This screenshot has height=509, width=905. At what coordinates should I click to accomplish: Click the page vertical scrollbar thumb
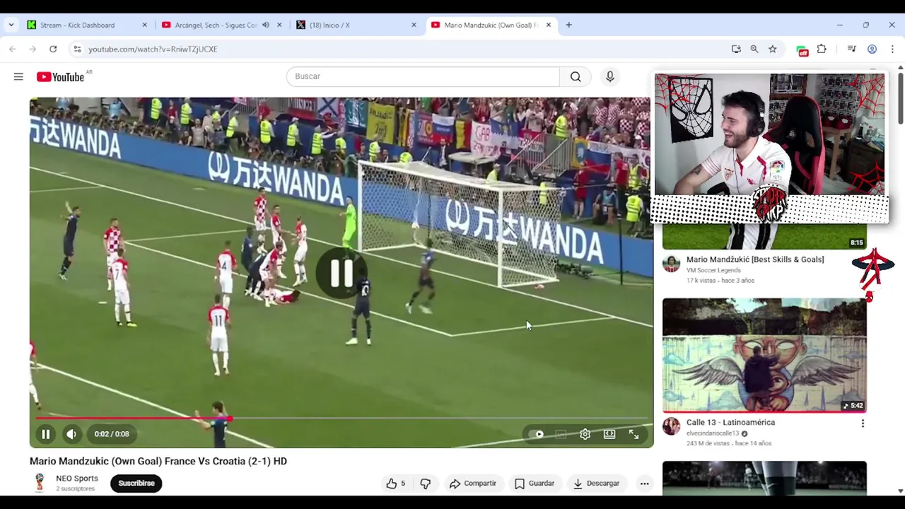click(x=900, y=98)
